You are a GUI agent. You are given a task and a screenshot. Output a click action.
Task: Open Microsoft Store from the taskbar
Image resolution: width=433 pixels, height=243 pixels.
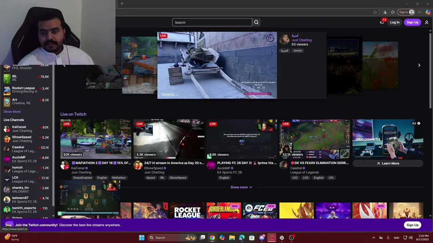(252, 238)
